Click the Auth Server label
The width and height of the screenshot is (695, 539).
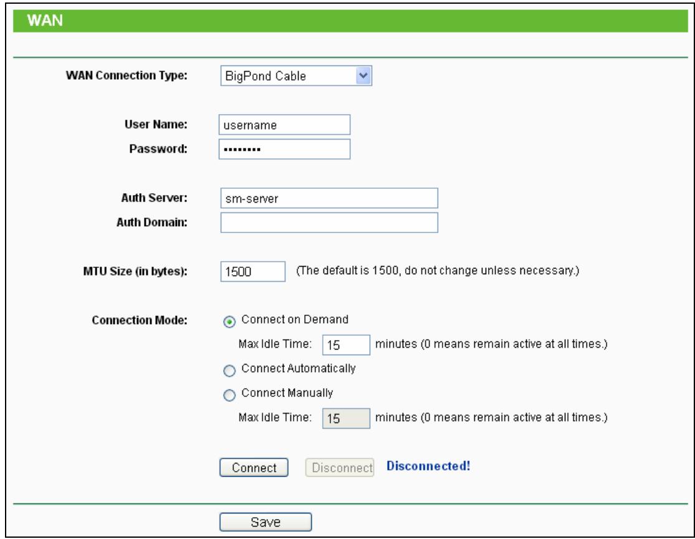click(x=154, y=198)
